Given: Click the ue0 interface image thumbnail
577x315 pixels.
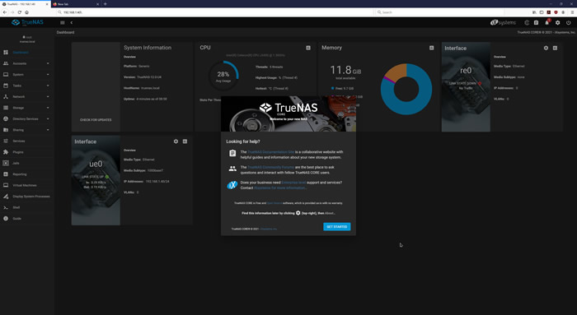Looking at the screenshot, I should [96, 180].
